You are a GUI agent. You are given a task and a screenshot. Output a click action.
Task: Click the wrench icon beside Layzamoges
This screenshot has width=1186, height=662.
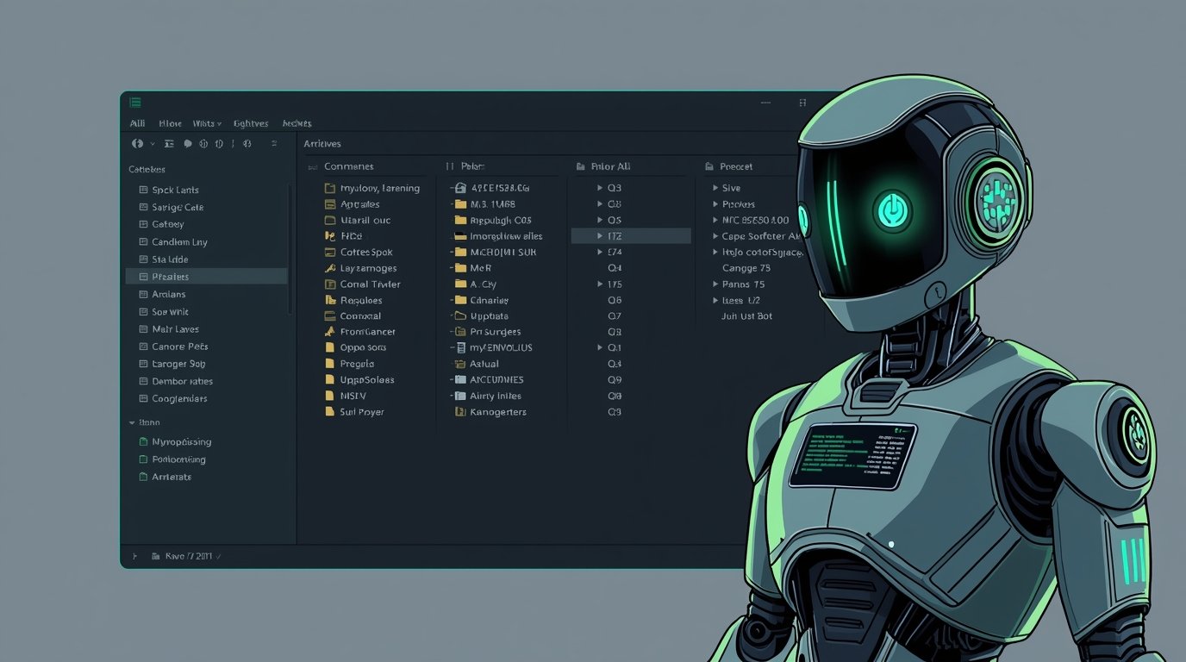[329, 268]
